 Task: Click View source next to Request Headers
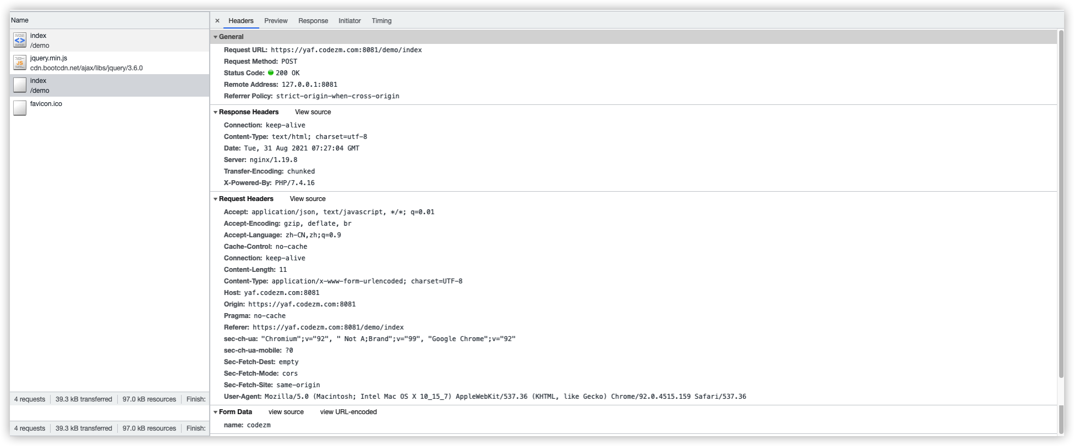point(308,199)
